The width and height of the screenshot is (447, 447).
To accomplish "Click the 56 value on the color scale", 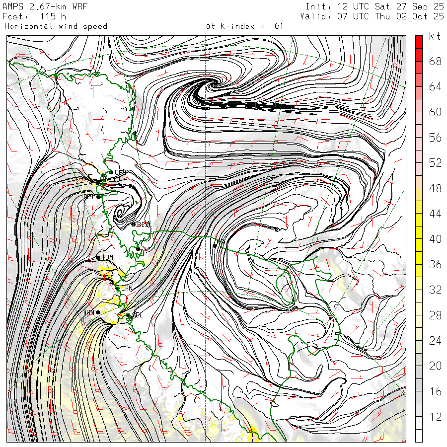I will pyautogui.click(x=435, y=138).
